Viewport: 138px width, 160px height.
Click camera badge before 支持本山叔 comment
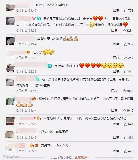(x=49, y=66)
